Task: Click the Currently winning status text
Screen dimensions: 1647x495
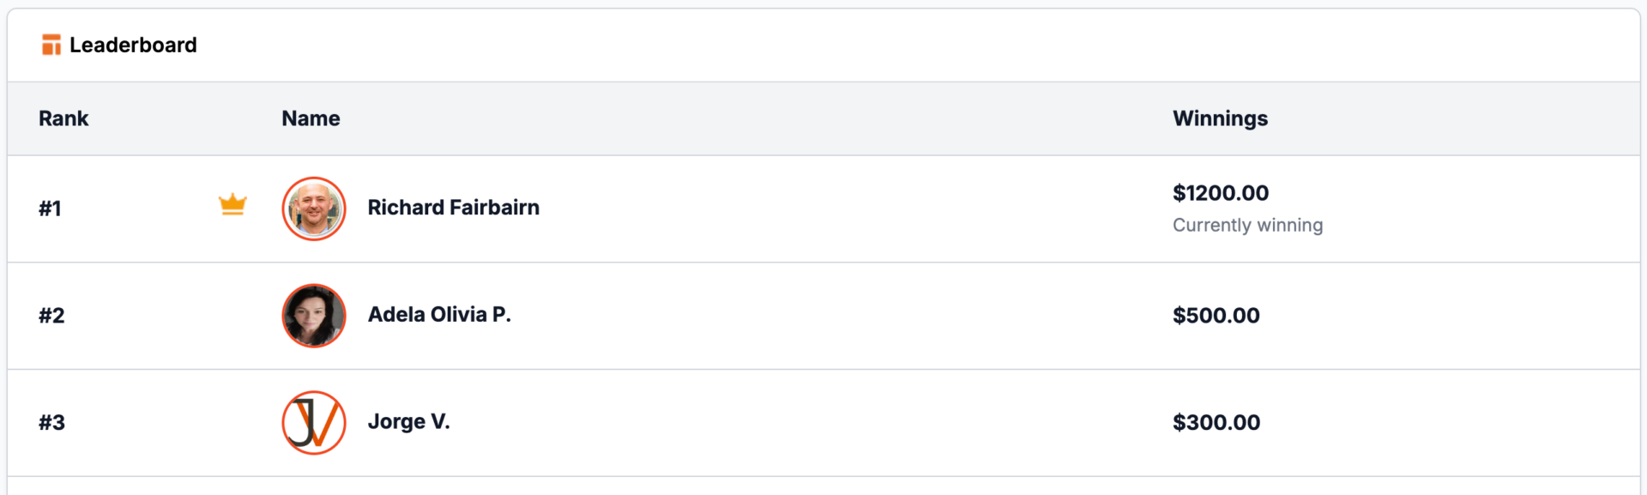Action: click(x=1247, y=225)
